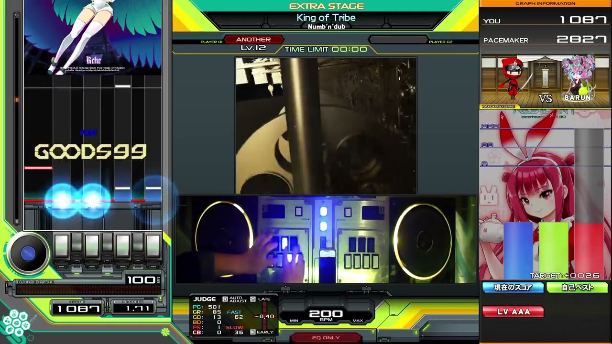Click the -0.40 timing offset indicator
Screen dimensions: 612x344
[x=264, y=316]
